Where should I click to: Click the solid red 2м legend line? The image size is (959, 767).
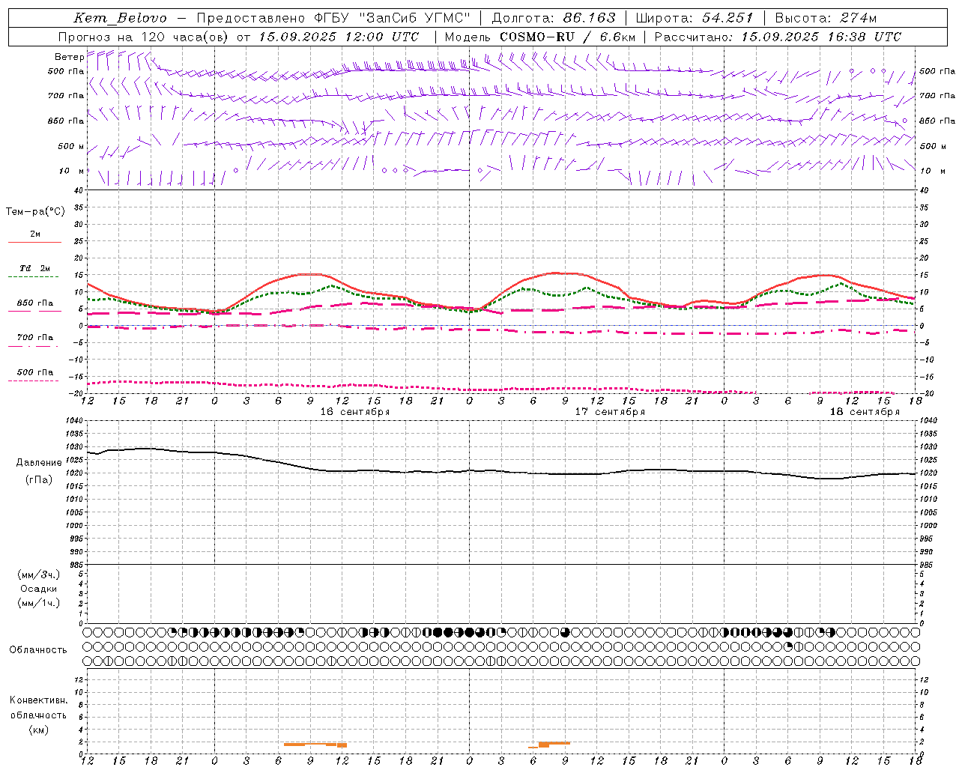coord(34,242)
